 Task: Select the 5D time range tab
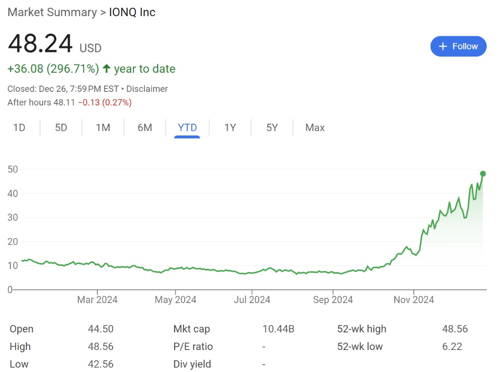coord(61,128)
